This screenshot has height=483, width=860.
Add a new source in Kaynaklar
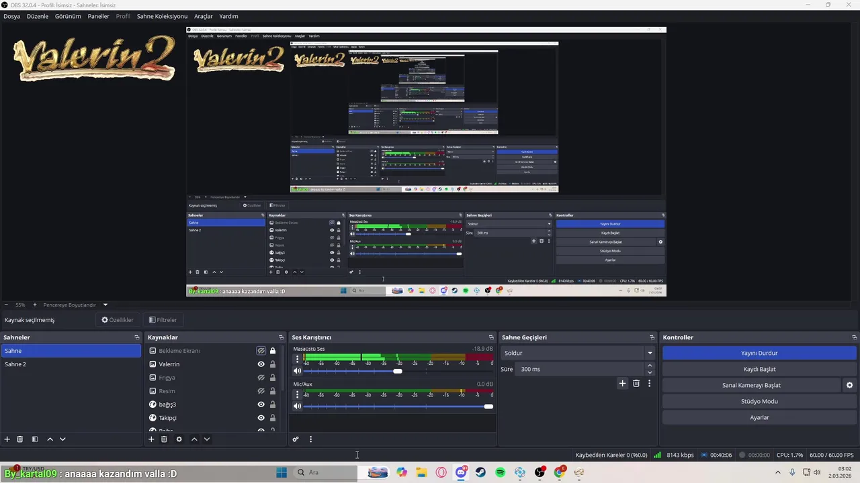pyautogui.click(x=151, y=439)
